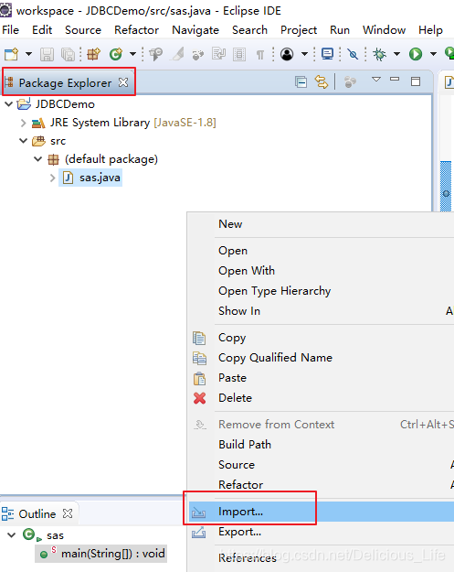The height and width of the screenshot is (572, 454).
Task: Toggle Block Selection mode icon
Action: point(239,54)
